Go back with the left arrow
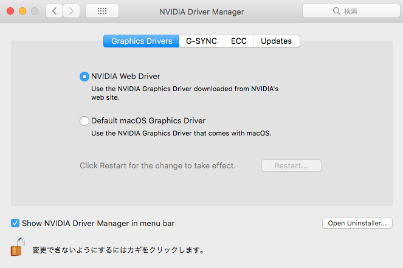 coord(54,11)
